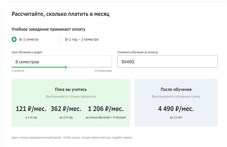227x147 pixels.
Task: Click the "14 семестров" maximum slider label
Action: point(103,71)
